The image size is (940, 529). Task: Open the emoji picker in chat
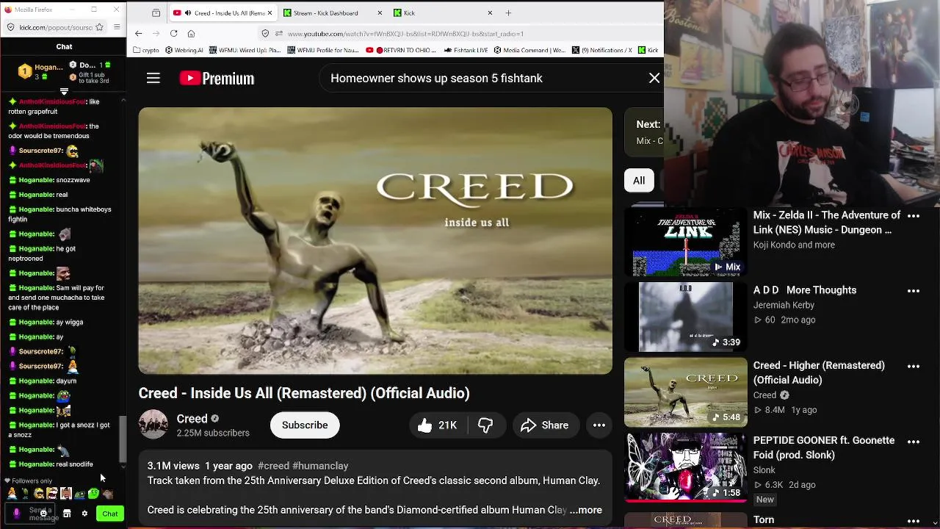45,514
